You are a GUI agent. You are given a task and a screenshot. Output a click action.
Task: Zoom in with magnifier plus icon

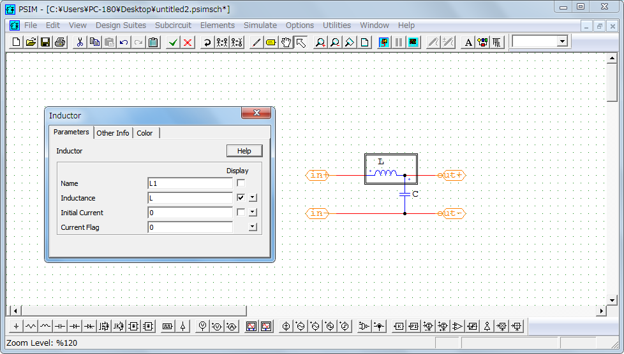[320, 42]
